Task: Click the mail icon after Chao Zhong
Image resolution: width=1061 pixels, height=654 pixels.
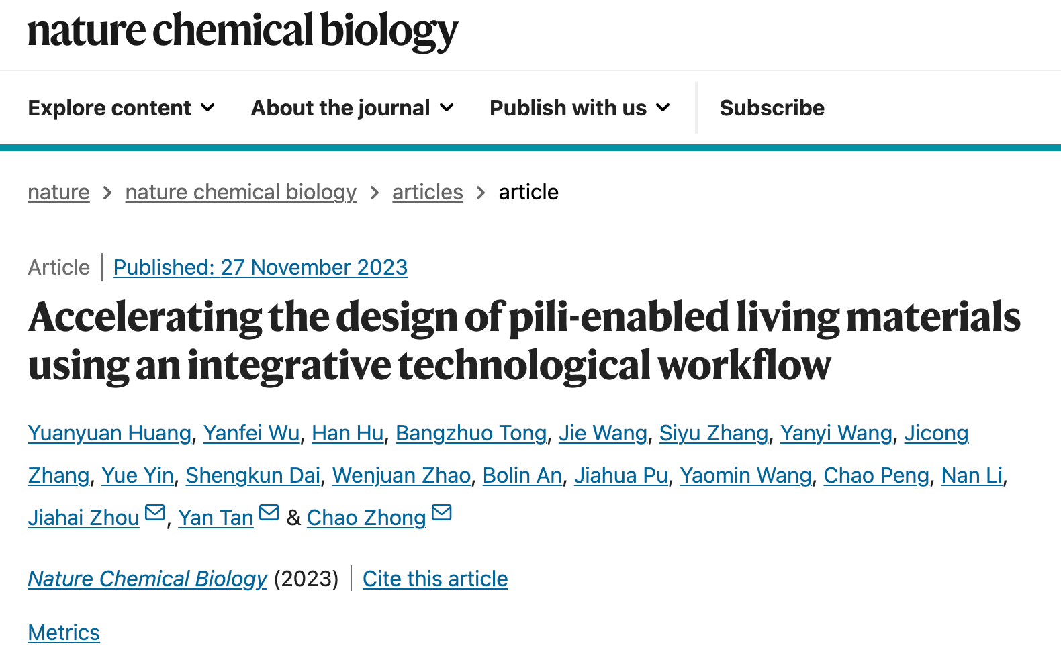Action: coord(442,513)
